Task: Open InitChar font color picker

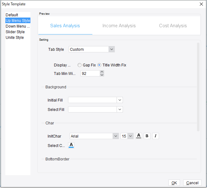Action: tap(139, 136)
